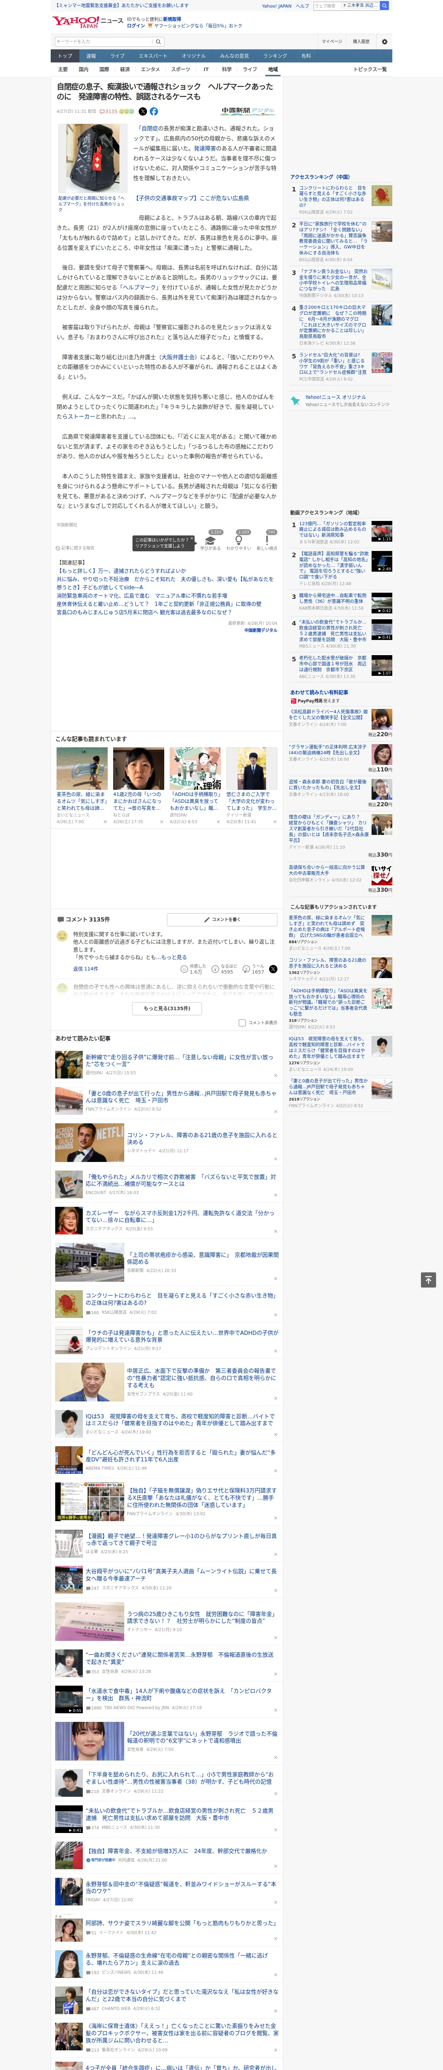Image resolution: width=443 pixels, height=2070 pixels.
Task: Click the Yahoo! JAPAN ニュース logo
Action: pos(88,22)
